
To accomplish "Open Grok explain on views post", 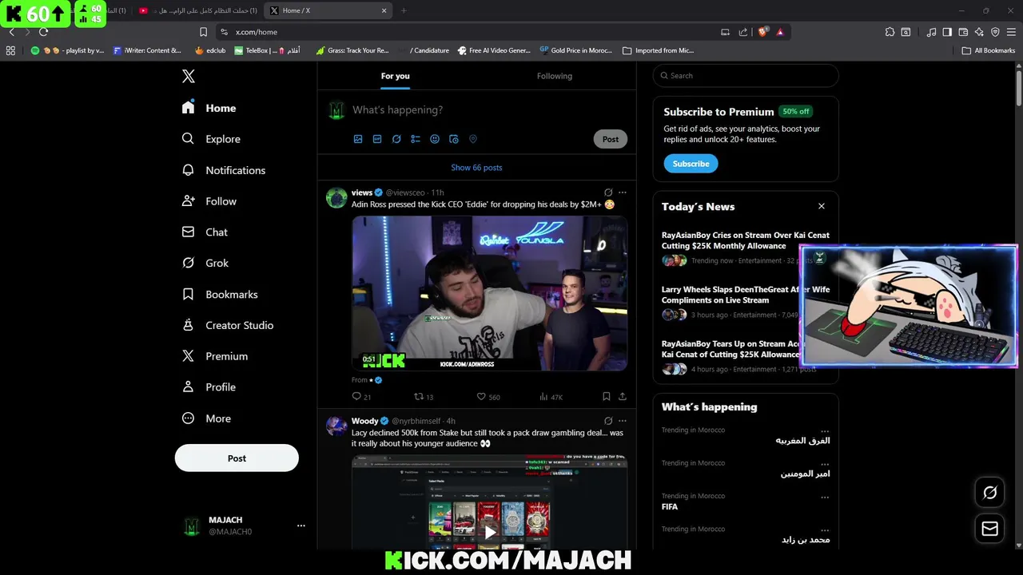I will click(608, 192).
